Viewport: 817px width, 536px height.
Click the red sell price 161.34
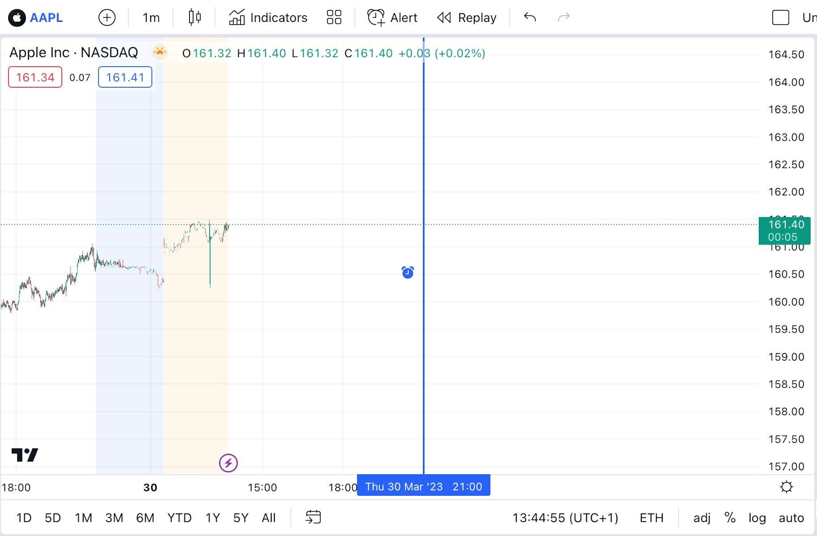[35, 77]
